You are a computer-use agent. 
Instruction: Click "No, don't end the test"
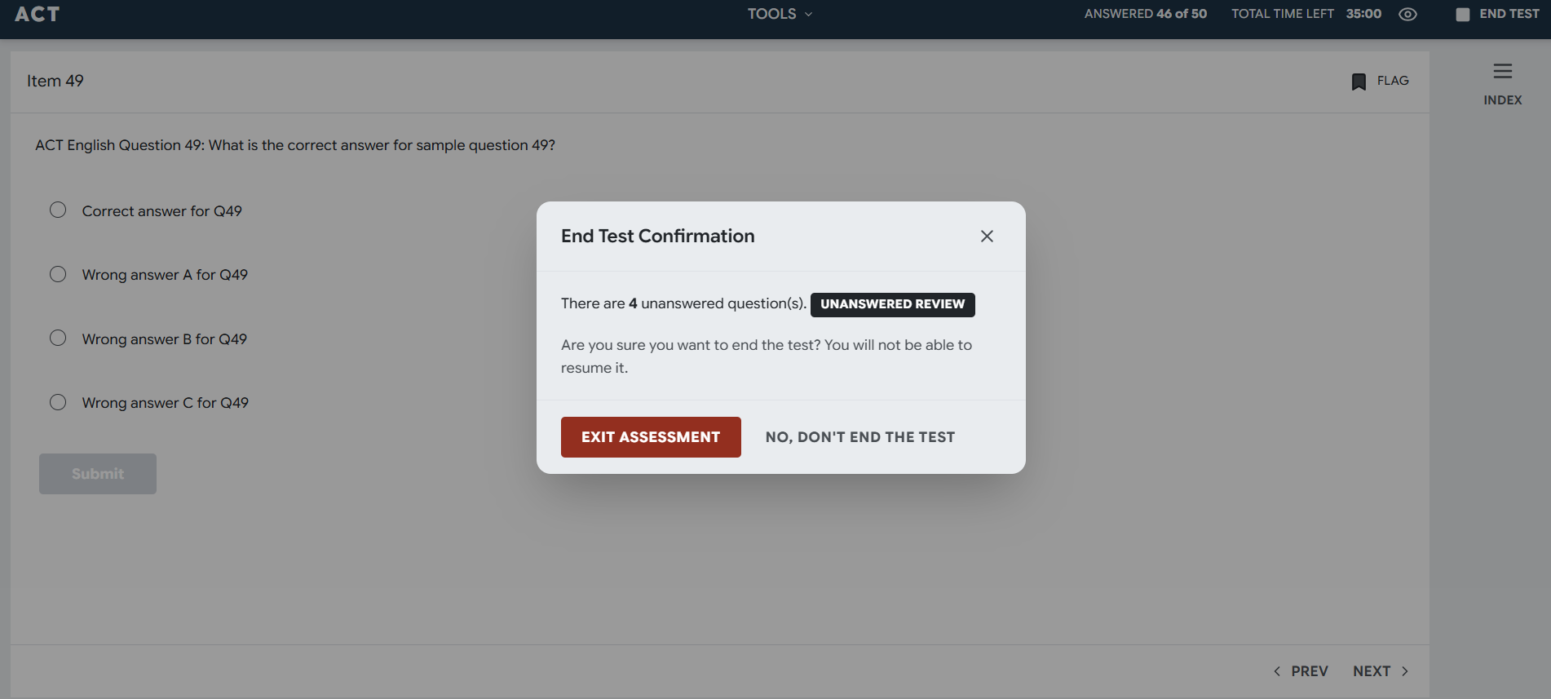coord(859,437)
